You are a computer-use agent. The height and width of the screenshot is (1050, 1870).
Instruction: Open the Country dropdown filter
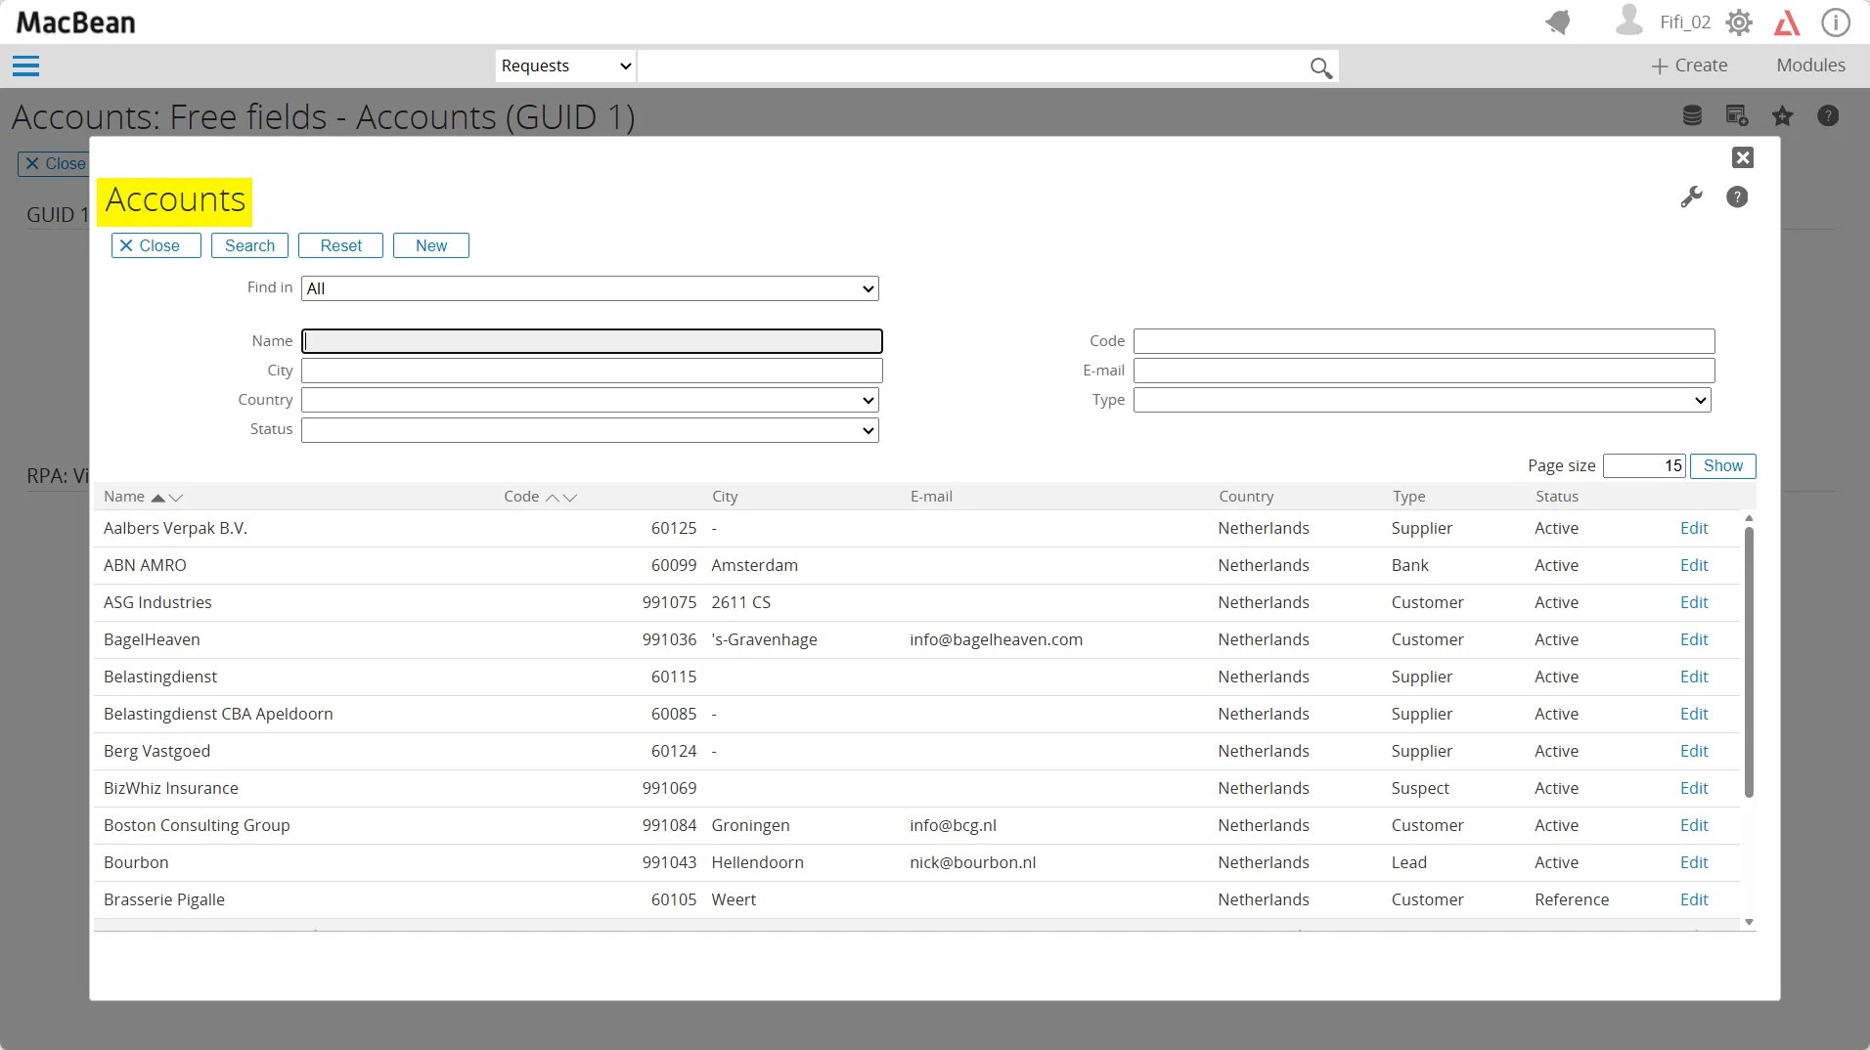click(x=590, y=400)
